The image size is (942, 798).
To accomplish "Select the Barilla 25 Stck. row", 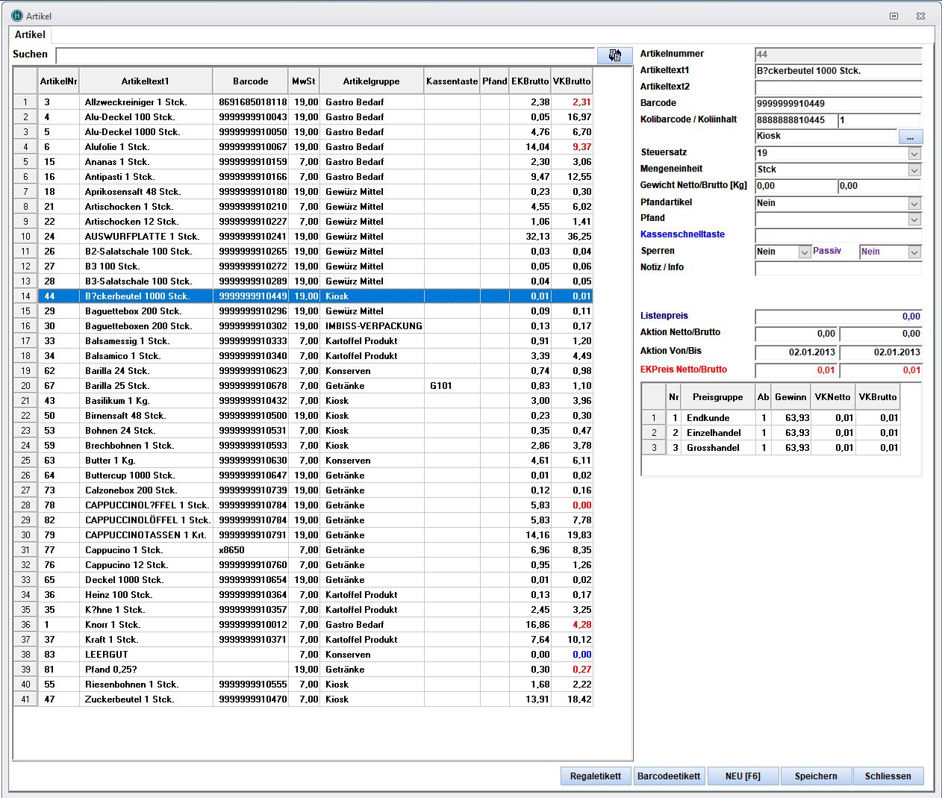I will tap(117, 386).
